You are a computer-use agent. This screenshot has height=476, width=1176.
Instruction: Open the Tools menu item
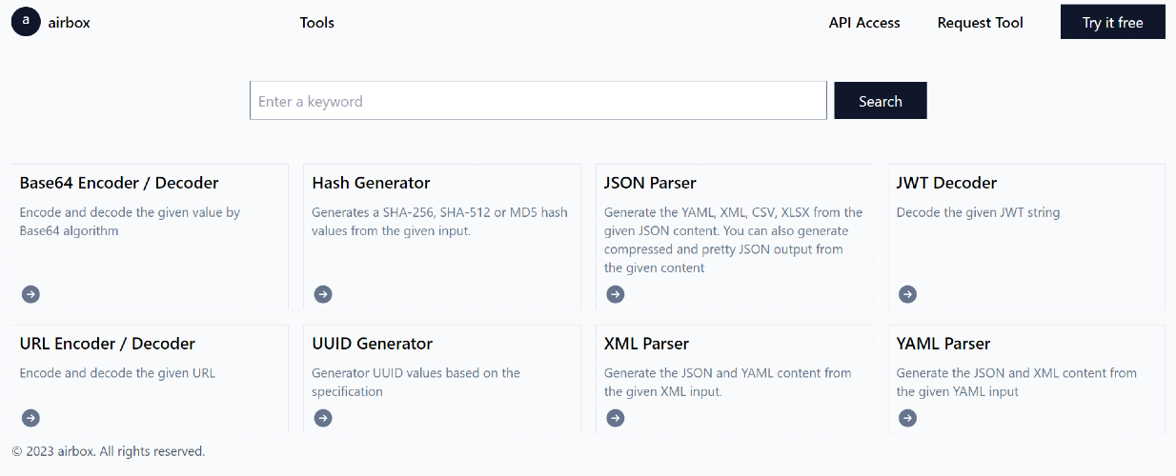point(316,23)
